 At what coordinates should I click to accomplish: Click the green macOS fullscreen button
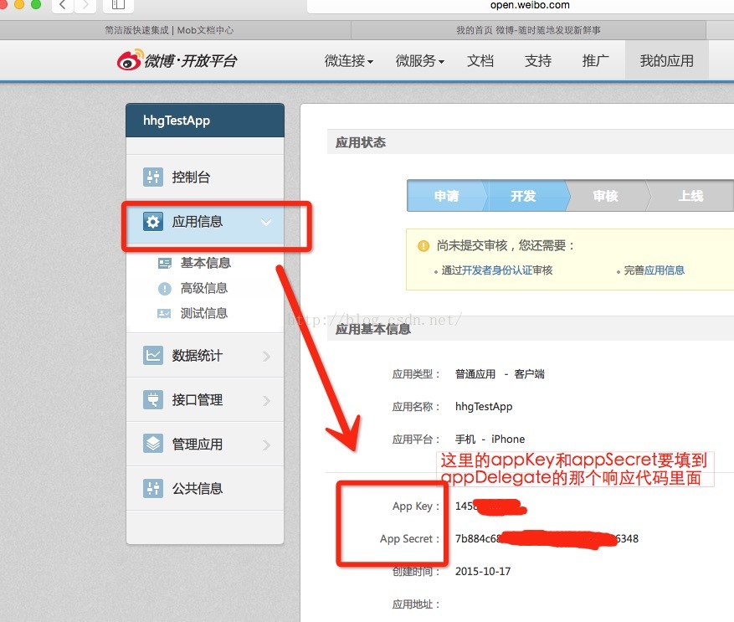tap(36, 4)
